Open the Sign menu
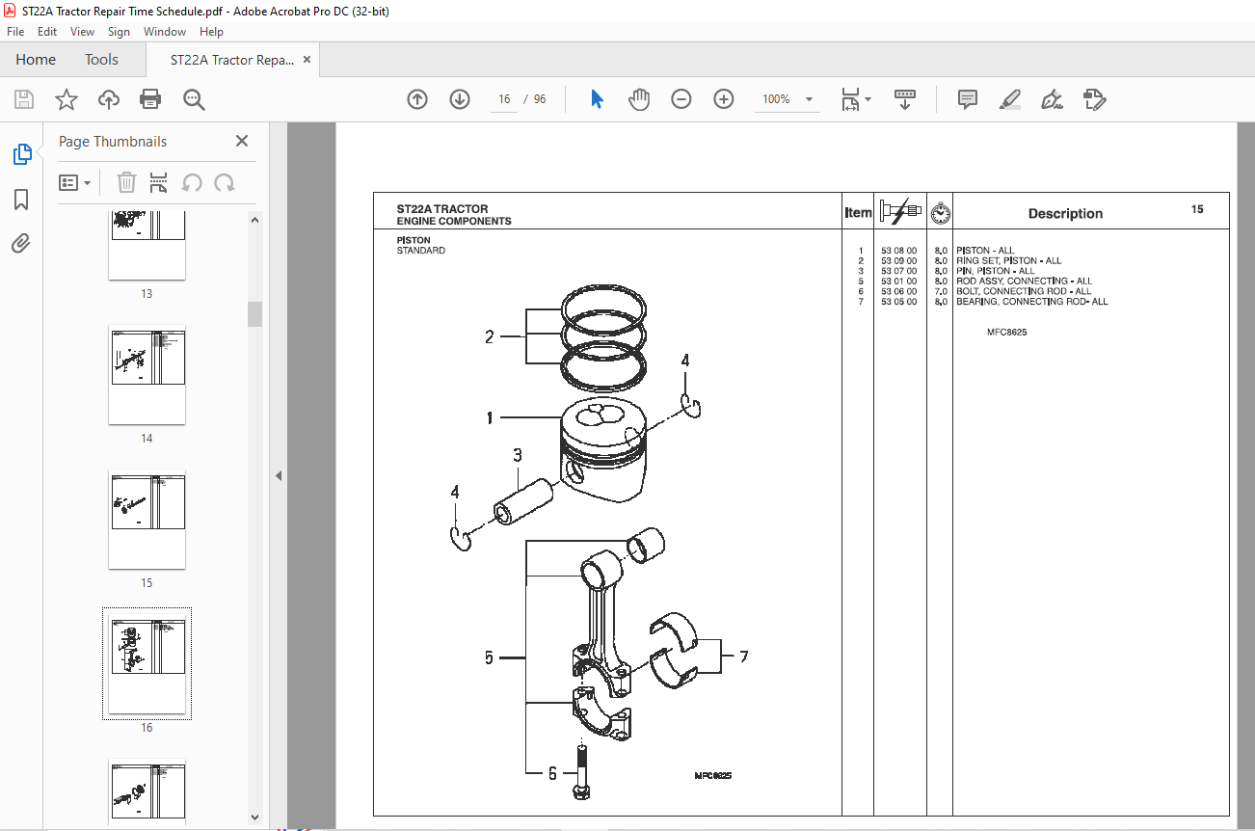The height and width of the screenshot is (831, 1255). click(119, 32)
